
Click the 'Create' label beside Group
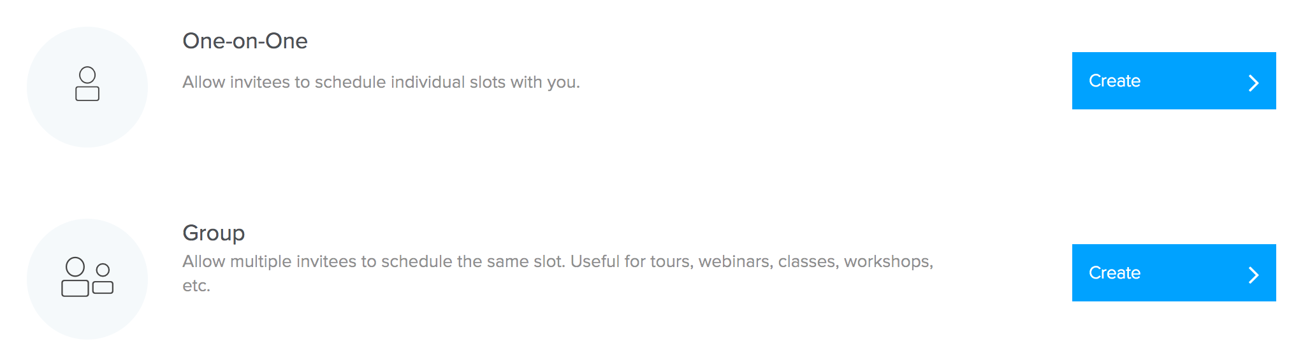[x=1114, y=273]
